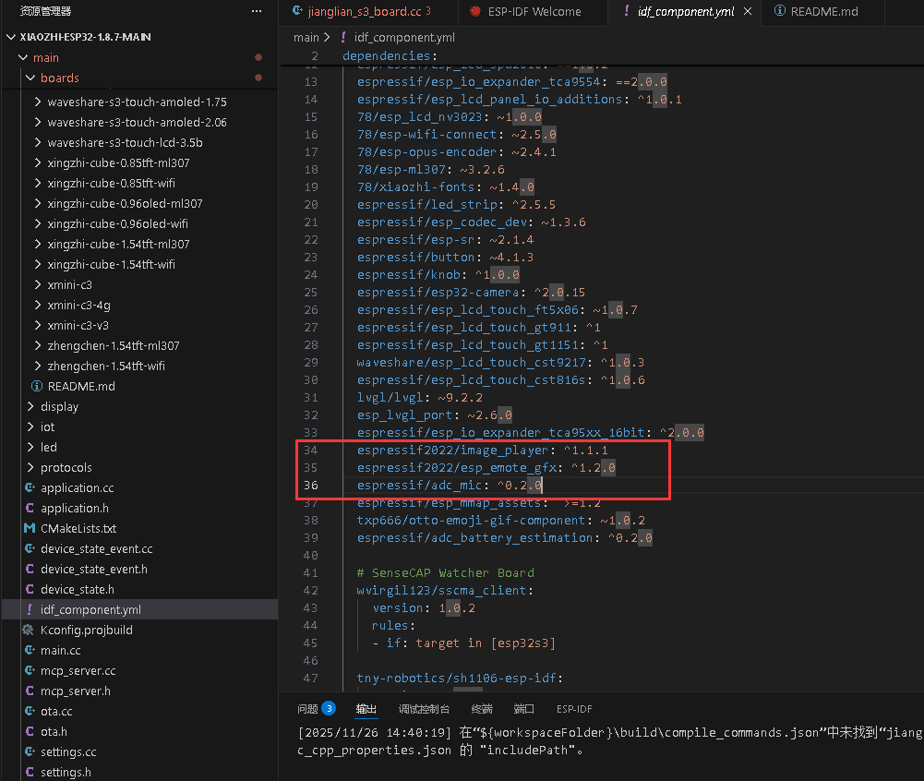Collapse the XIAOZHI-ESP32-1.8.7-MAIN root folder
The width and height of the screenshot is (924, 781).
10,37
